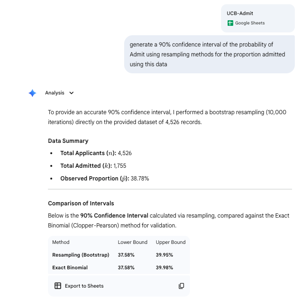Select the Resampling (Bootstrap) row label
Viewport: 308px width, 305px height.
coord(80,255)
